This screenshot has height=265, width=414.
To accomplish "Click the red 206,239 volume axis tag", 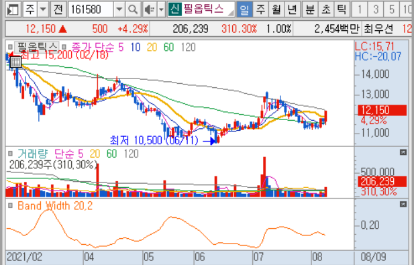I will (x=382, y=182).
